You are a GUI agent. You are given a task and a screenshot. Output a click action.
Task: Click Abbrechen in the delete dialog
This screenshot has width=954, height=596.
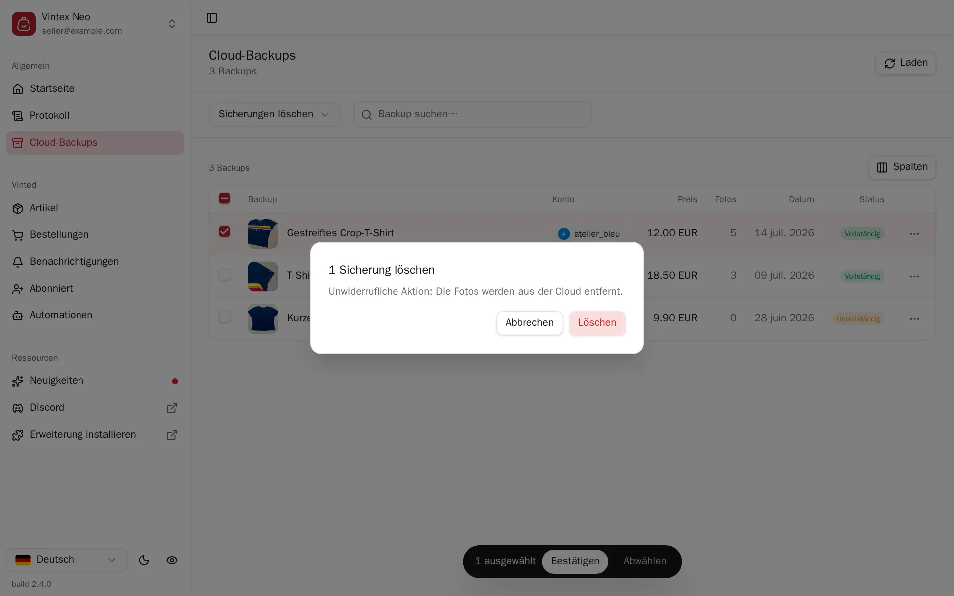point(529,323)
